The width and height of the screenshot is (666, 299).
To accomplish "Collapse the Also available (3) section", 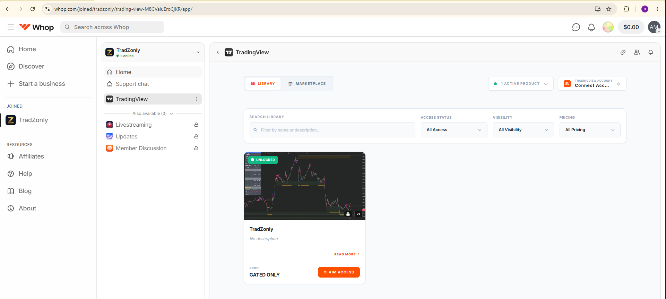I will (x=153, y=114).
